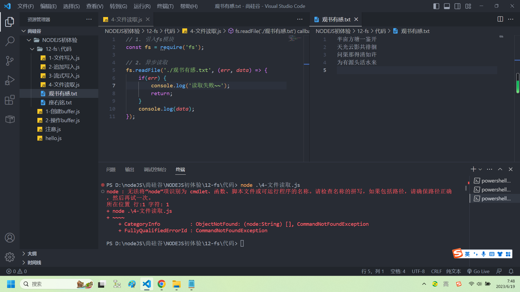Toggle primary side bar layout button
Viewport: 520px width, 292px height.
tap(436, 6)
